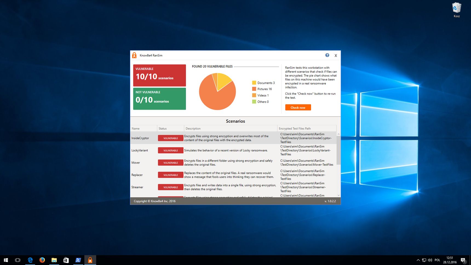471x265 pixels.
Task: Click the version v. 1.0.2.2 label
Action: pos(330,201)
